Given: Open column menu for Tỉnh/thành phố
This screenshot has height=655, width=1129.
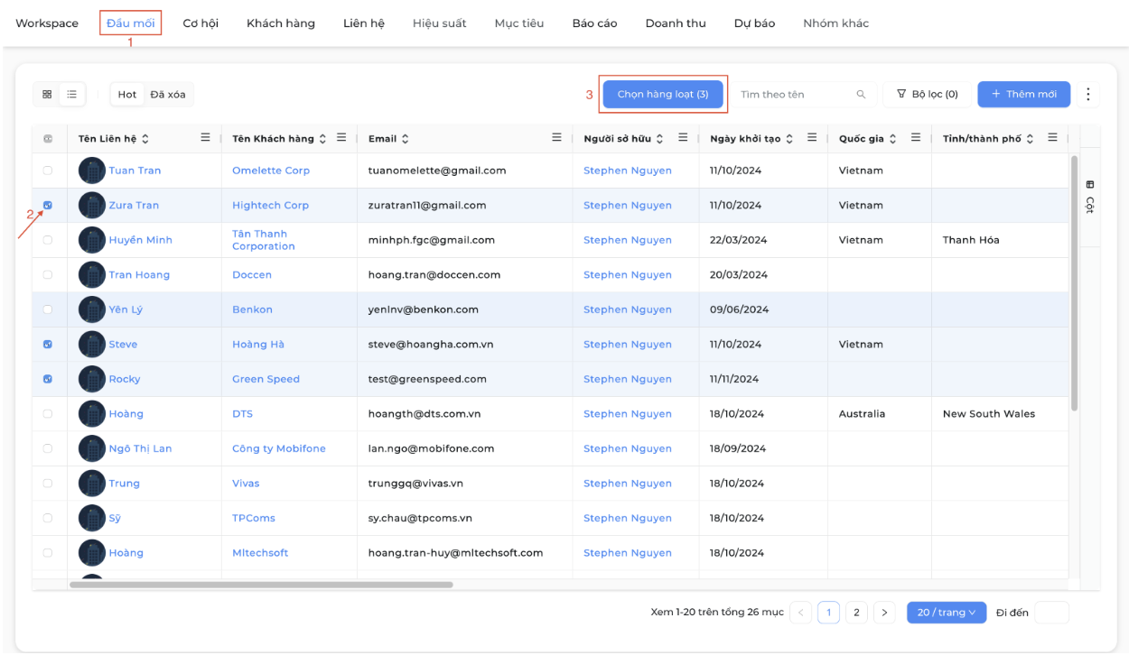Looking at the screenshot, I should (x=1052, y=138).
